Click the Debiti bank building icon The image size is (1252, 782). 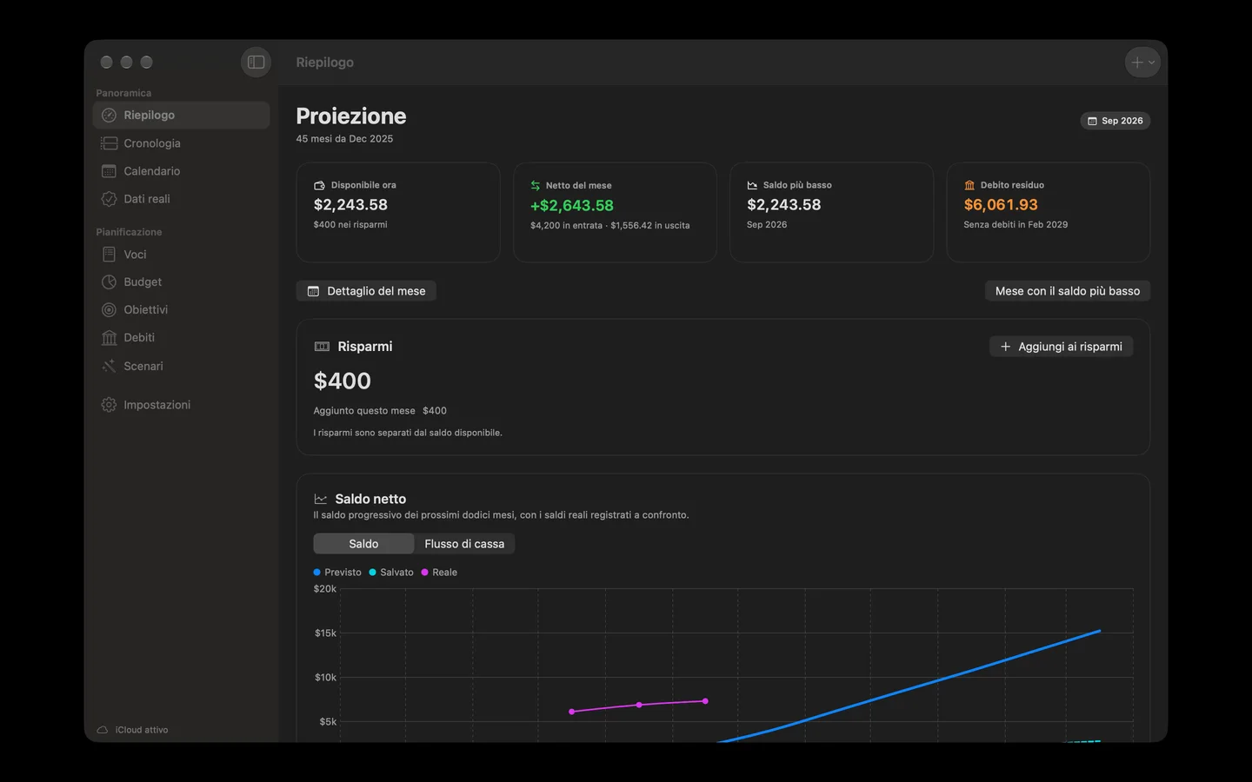click(109, 338)
